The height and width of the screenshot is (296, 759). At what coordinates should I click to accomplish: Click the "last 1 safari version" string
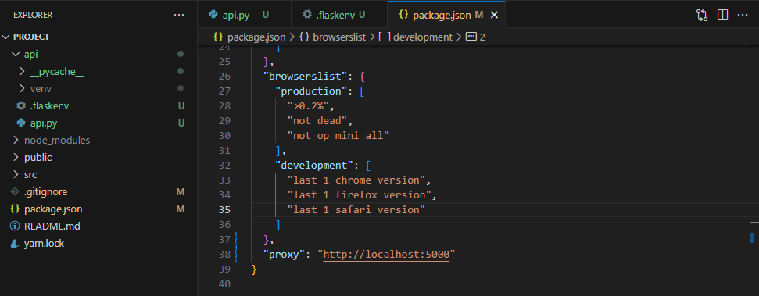pos(356,210)
